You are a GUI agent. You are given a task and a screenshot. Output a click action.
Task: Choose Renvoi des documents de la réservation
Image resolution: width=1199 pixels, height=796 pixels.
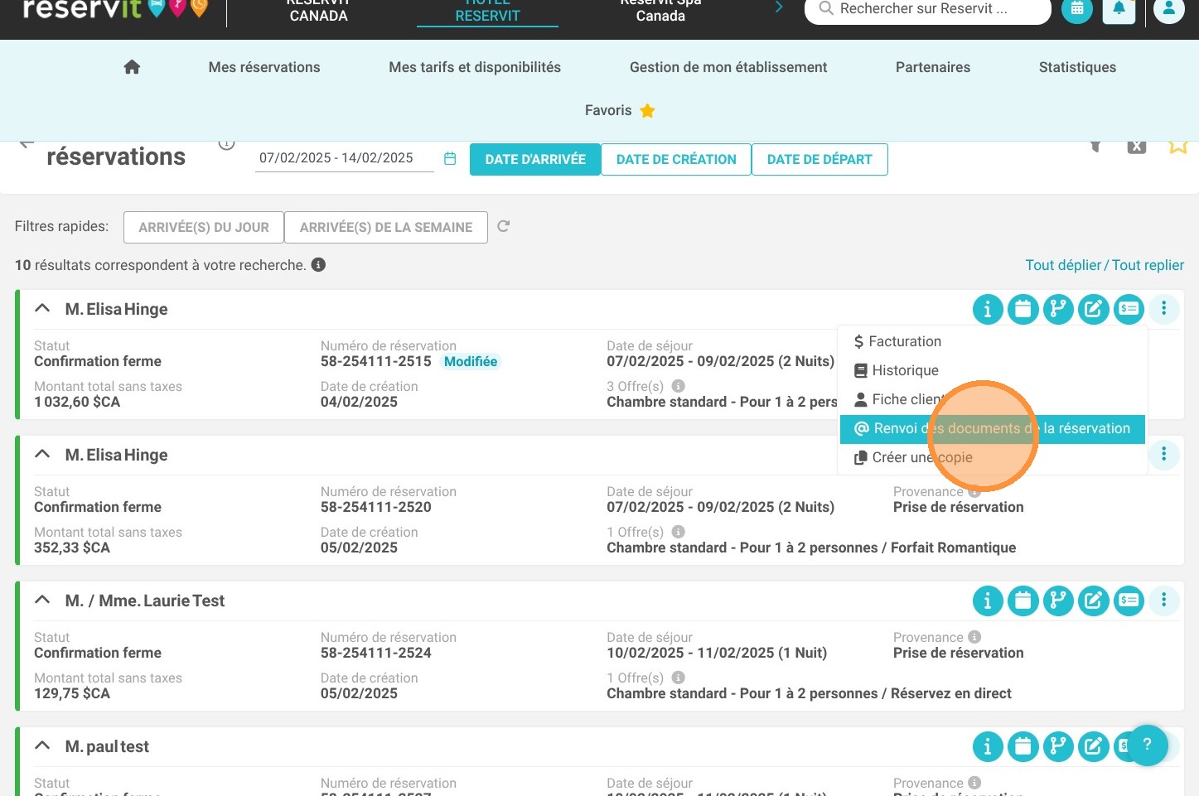pos(993,428)
